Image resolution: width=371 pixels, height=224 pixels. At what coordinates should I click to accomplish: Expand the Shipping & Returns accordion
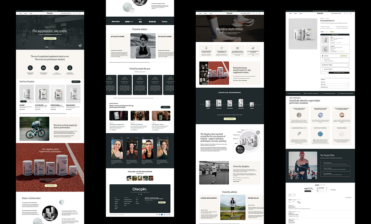(335, 87)
